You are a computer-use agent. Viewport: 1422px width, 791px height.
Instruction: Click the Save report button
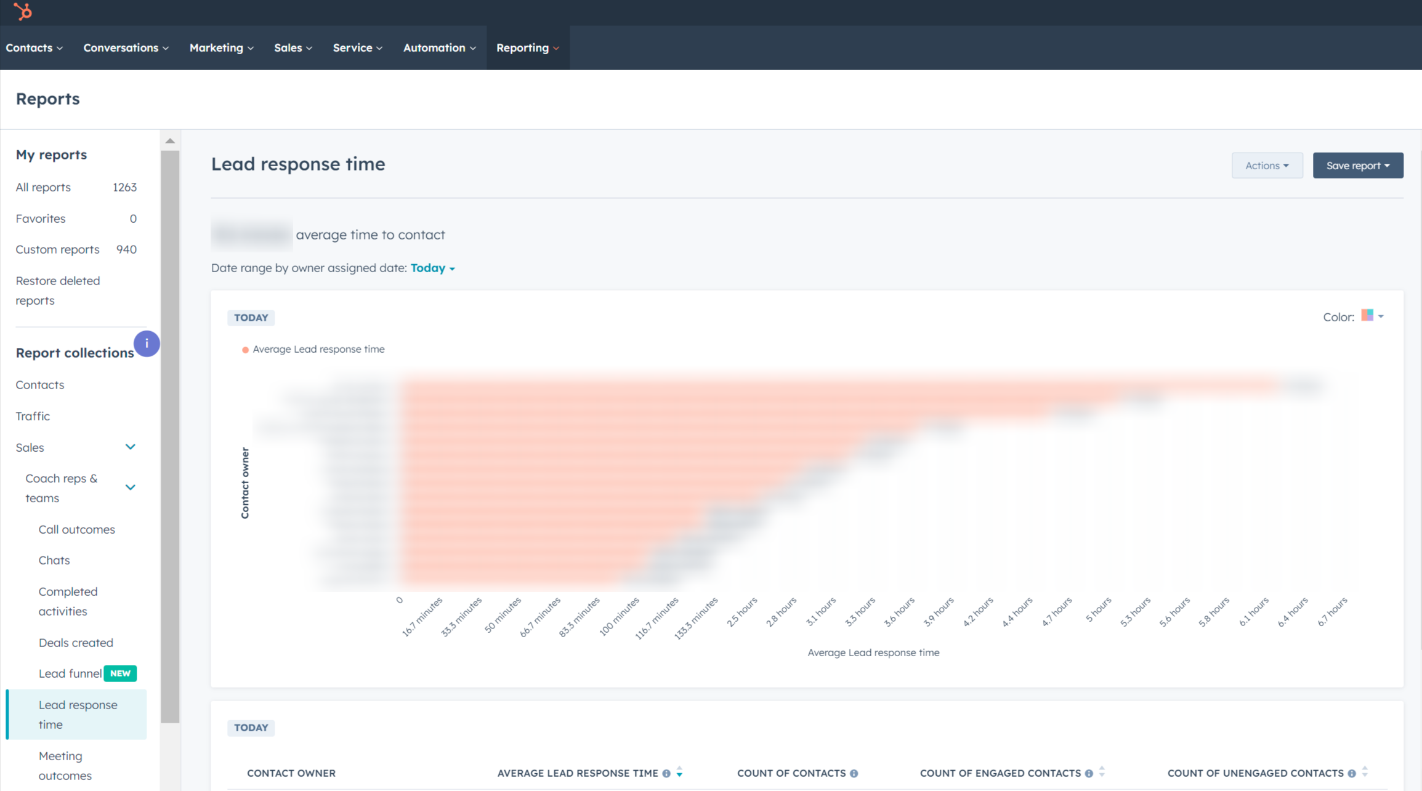[1358, 165]
